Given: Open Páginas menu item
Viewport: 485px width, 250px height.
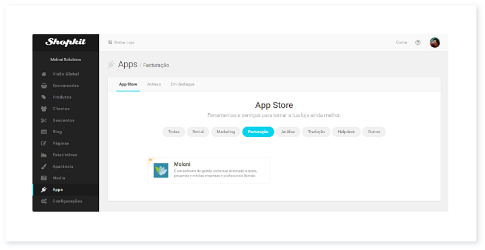Looking at the screenshot, I should point(61,143).
